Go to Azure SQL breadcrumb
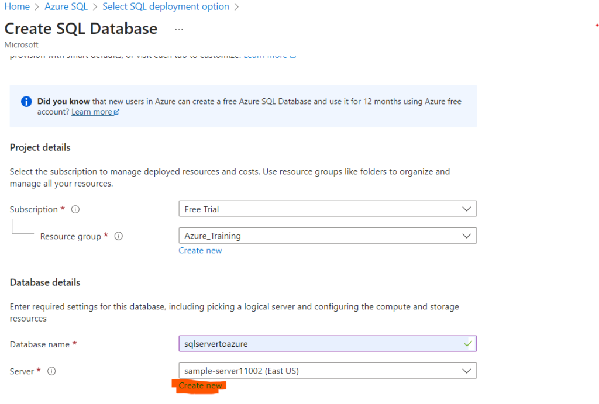This screenshot has height=404, width=599. pyautogui.click(x=66, y=6)
